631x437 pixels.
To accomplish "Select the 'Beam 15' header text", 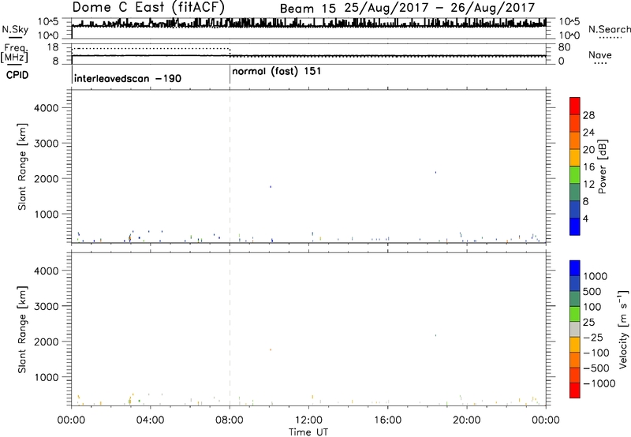I will [x=308, y=9].
